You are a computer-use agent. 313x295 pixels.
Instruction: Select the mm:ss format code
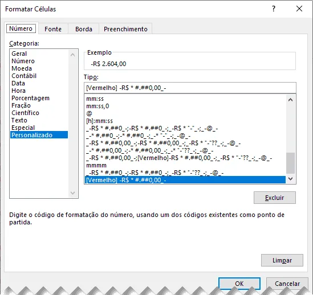point(185,99)
